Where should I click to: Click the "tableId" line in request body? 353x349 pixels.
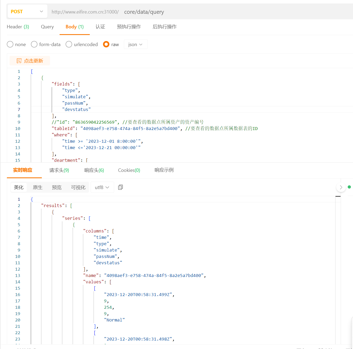[x=155, y=128]
